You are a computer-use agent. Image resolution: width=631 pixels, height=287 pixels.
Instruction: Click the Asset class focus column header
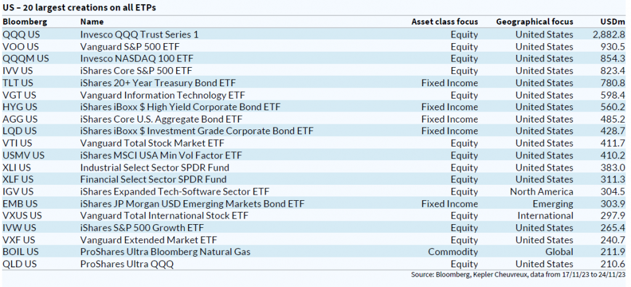point(444,22)
